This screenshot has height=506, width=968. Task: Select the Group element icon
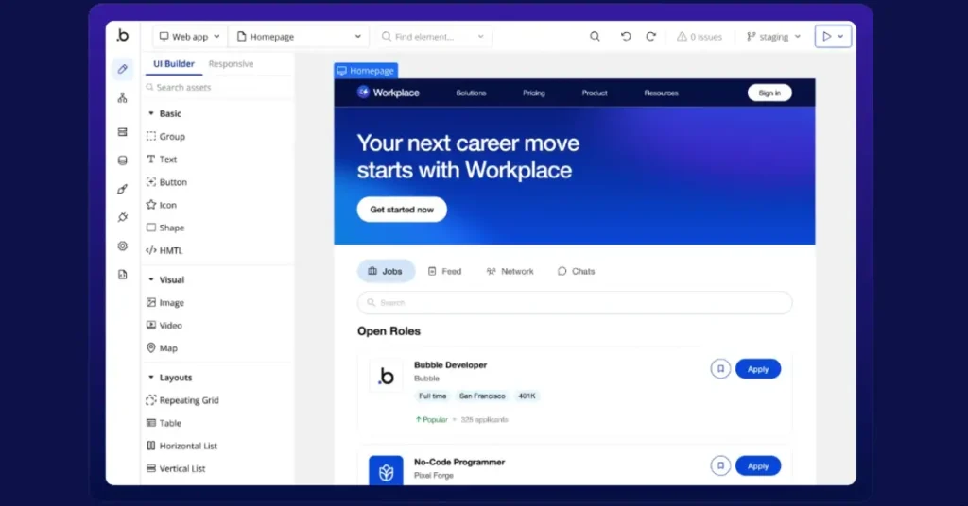(x=150, y=136)
